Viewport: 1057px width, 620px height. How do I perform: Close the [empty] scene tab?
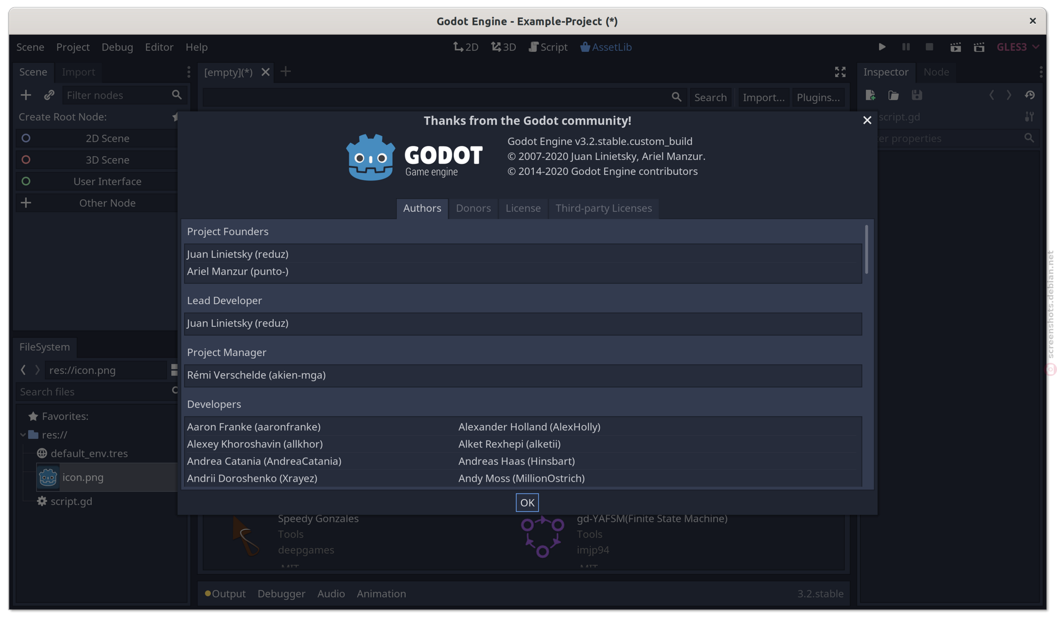click(x=265, y=72)
